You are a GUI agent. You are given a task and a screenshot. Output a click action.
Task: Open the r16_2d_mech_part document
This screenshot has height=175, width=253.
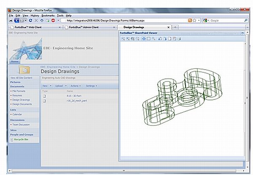pyautogui.click(x=77, y=101)
